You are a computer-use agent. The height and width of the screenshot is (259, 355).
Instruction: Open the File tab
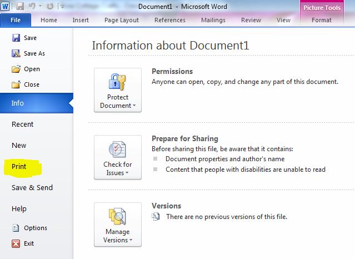coord(16,20)
